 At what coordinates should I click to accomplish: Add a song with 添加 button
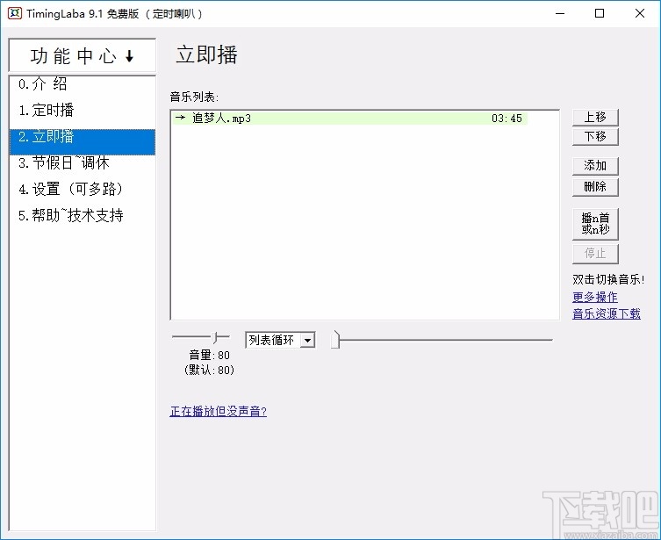click(595, 166)
